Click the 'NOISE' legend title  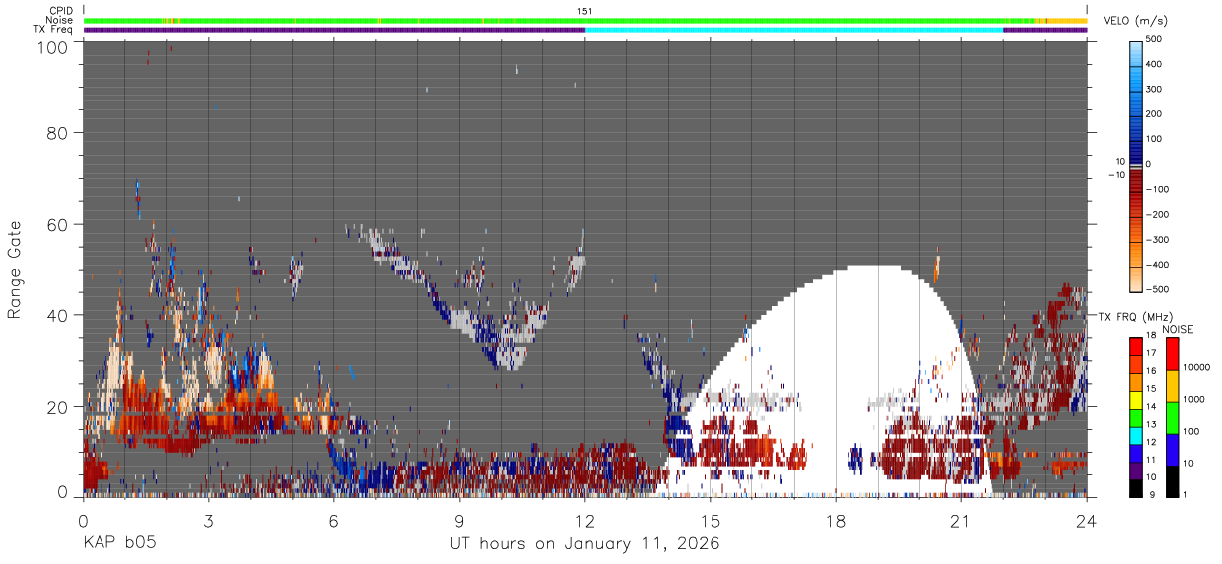(1177, 329)
